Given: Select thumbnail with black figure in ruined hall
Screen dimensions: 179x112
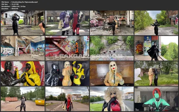Looking at the screenshot, I should click(x=23, y=23).
